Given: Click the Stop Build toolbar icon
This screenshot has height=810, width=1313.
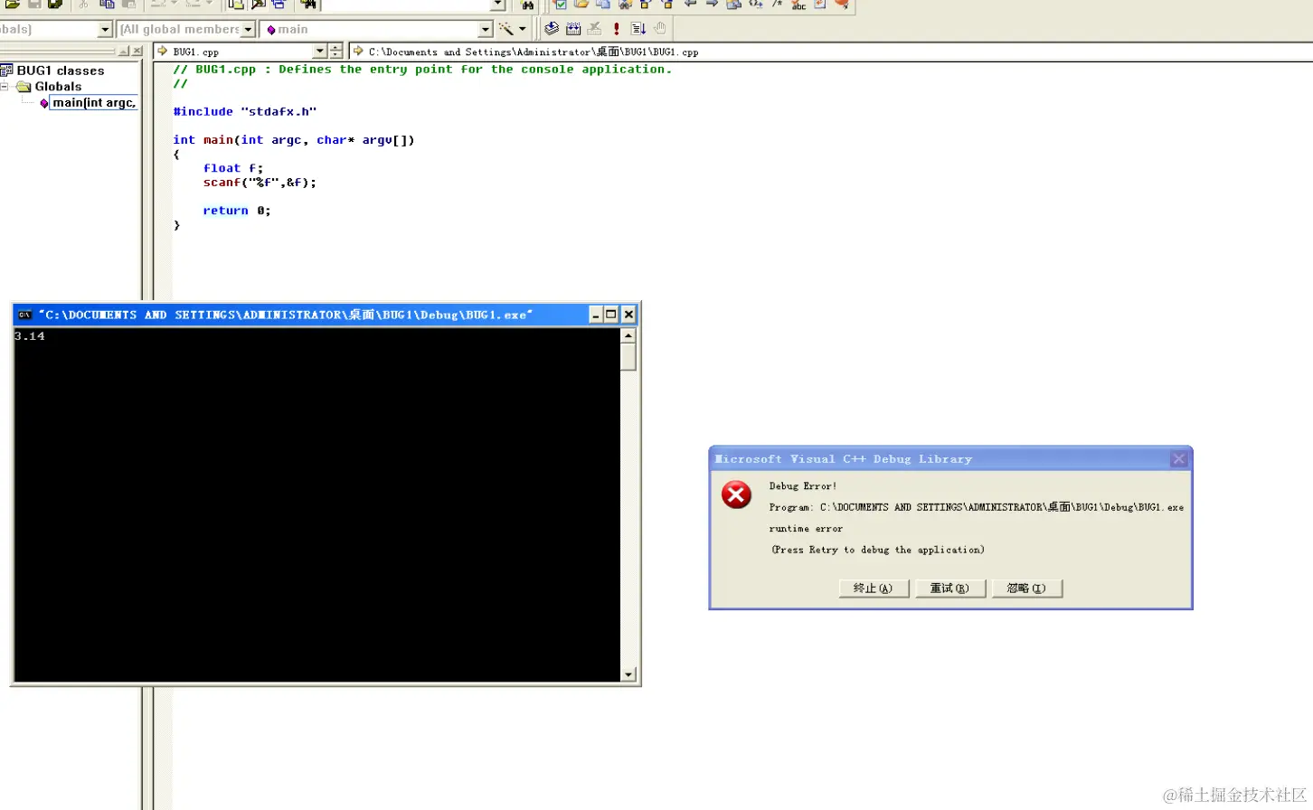Looking at the screenshot, I should 595,29.
